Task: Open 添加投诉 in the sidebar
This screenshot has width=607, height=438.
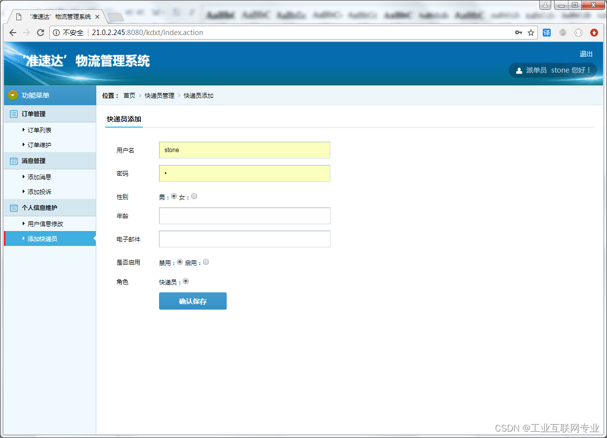Action: click(40, 192)
